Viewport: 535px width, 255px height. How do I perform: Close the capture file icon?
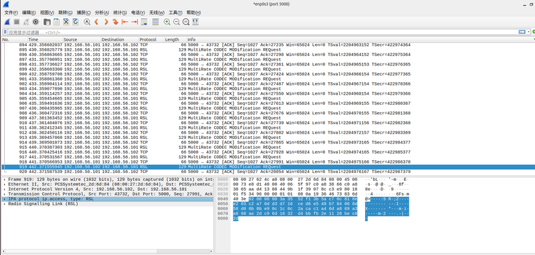coord(66,22)
